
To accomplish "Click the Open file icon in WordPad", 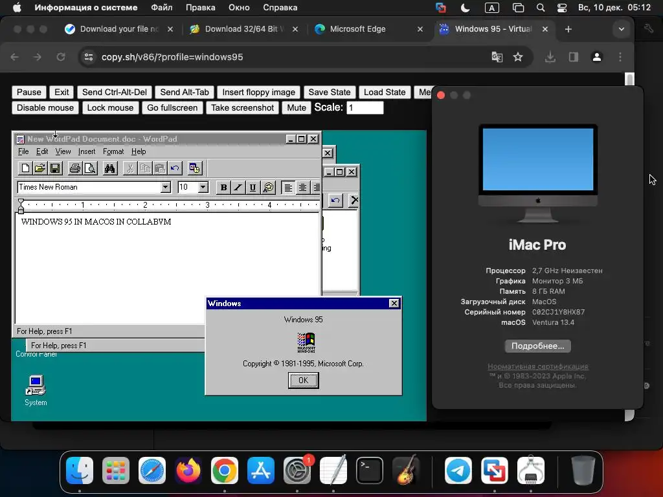I will [x=39, y=168].
